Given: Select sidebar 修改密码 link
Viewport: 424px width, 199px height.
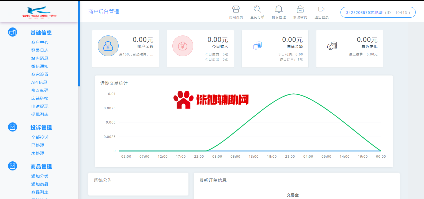Looking at the screenshot, I should [x=40, y=90].
